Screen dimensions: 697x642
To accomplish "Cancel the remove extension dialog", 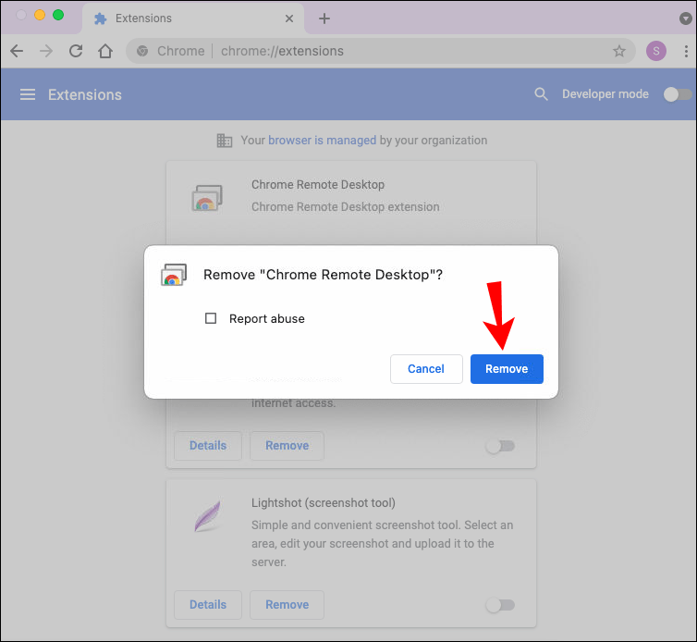I will click(x=425, y=368).
